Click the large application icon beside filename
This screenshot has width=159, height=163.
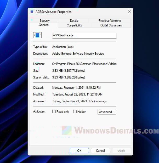[x=37, y=35]
